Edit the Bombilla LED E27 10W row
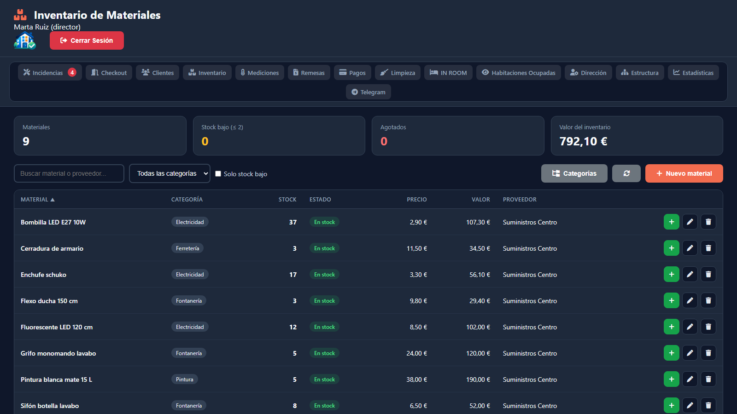 click(x=690, y=222)
